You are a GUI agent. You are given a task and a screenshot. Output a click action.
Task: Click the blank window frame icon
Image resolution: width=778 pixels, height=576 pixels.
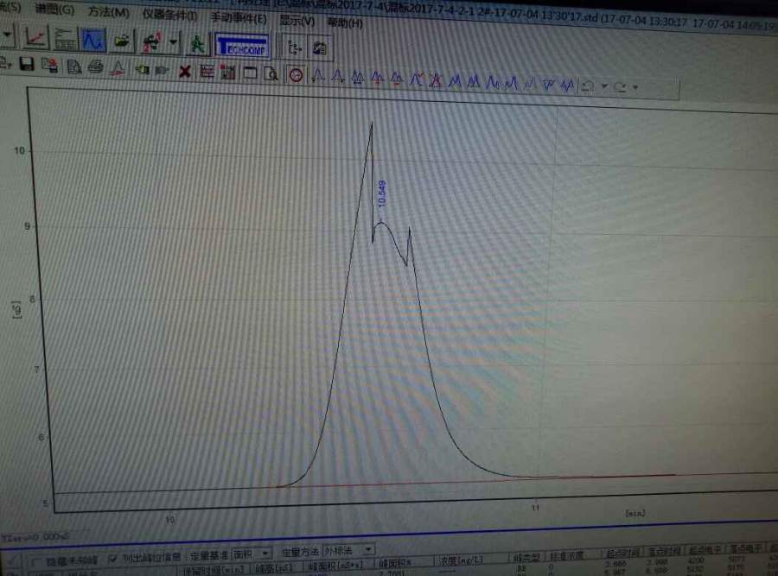pos(250,73)
